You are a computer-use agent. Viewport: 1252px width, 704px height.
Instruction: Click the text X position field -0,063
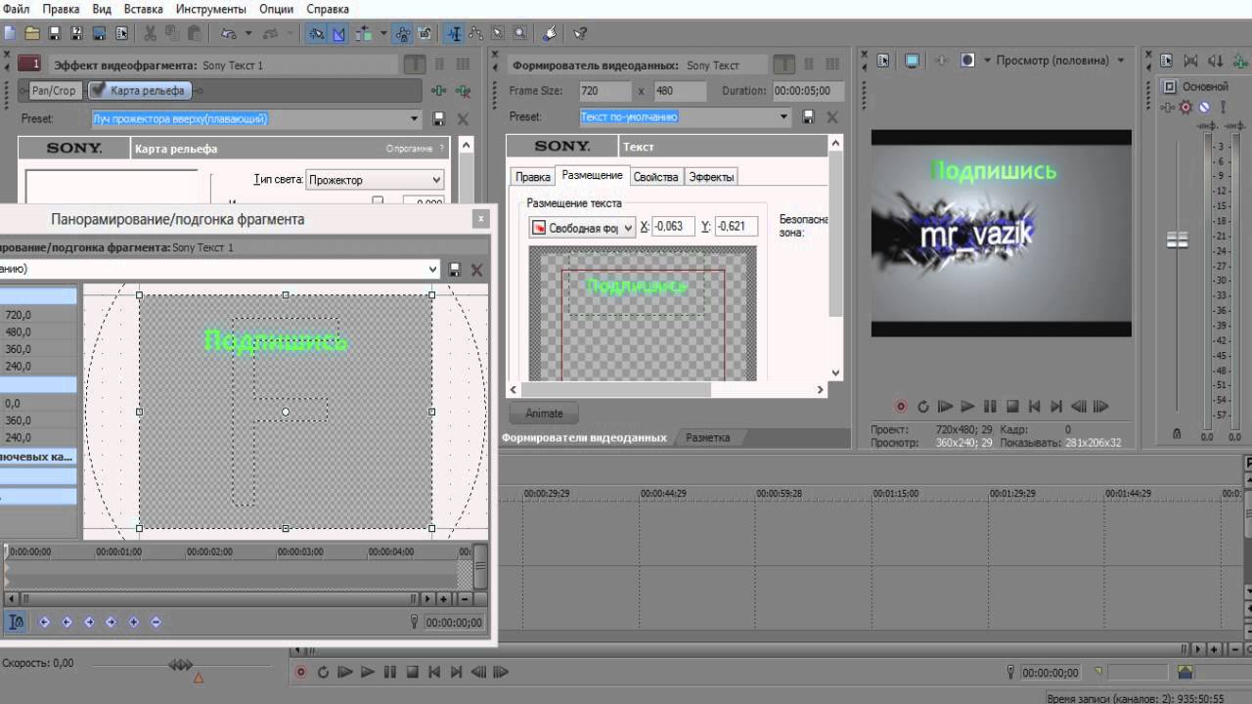(x=674, y=227)
